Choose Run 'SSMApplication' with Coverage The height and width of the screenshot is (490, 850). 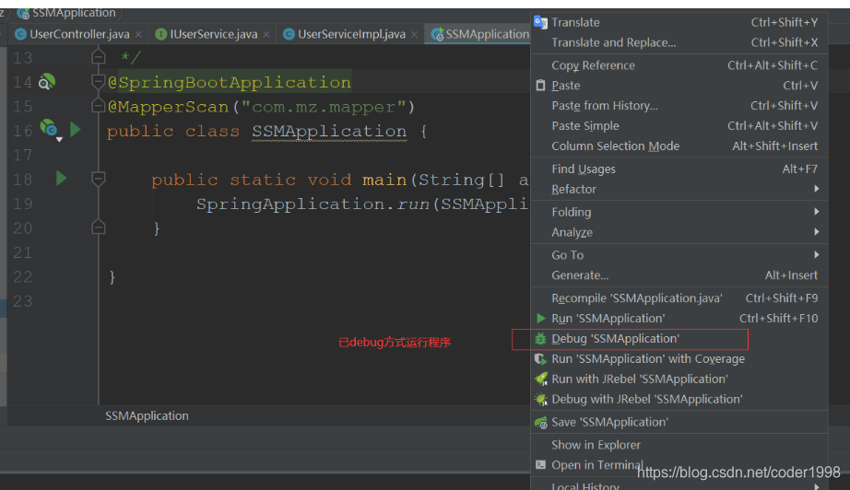(x=679, y=358)
